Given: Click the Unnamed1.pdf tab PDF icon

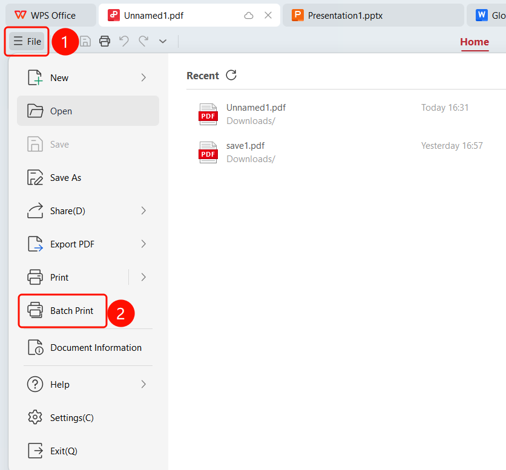Looking at the screenshot, I should click(114, 15).
